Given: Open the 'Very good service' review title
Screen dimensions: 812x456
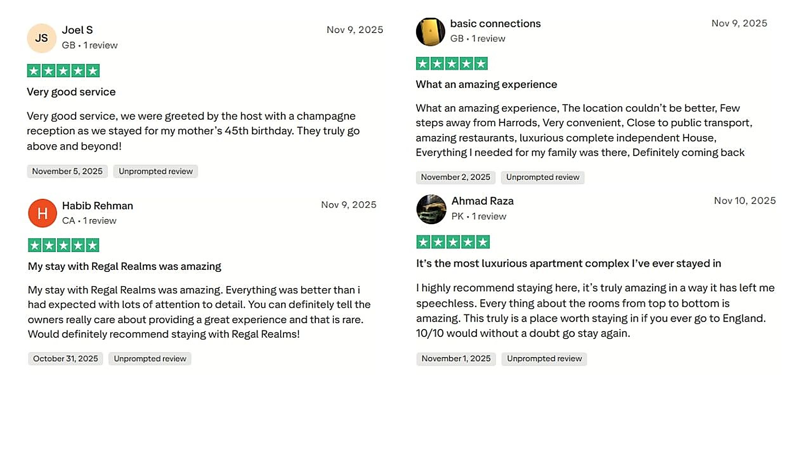Looking at the screenshot, I should click(x=71, y=92).
